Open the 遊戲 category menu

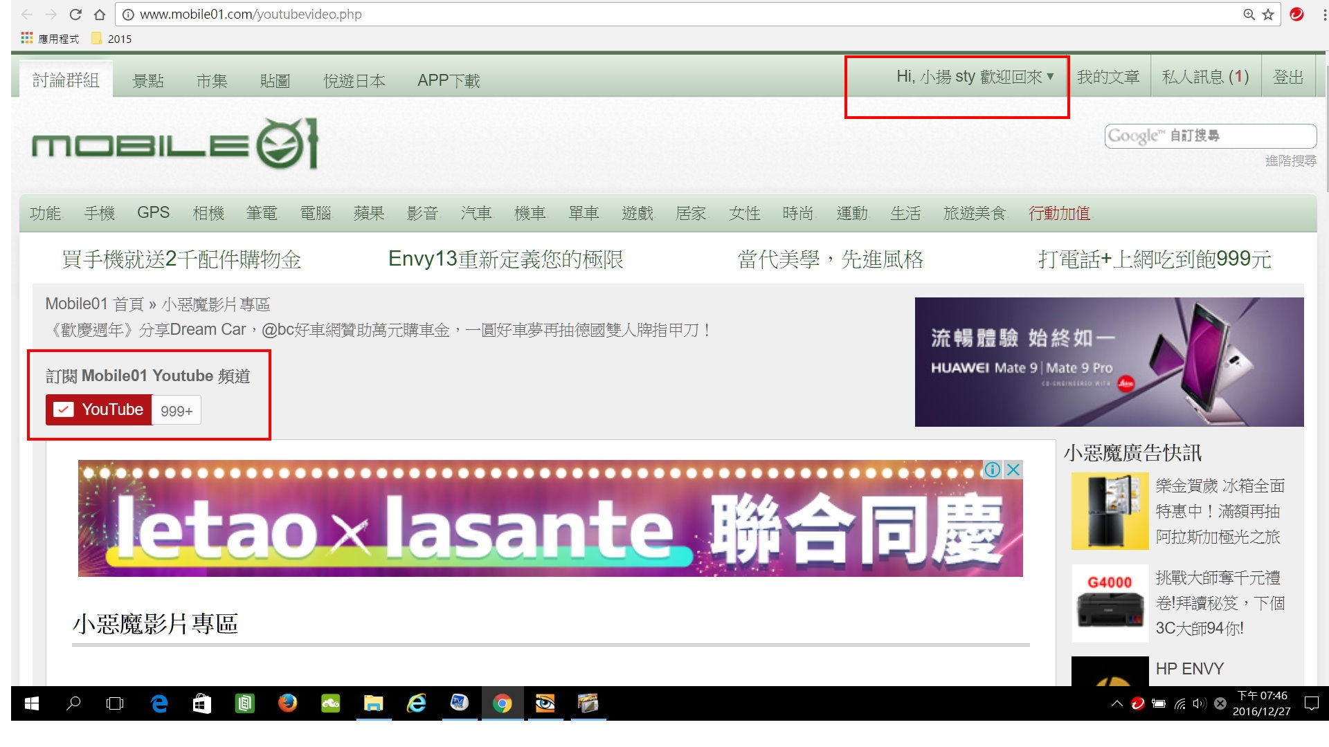click(x=638, y=213)
